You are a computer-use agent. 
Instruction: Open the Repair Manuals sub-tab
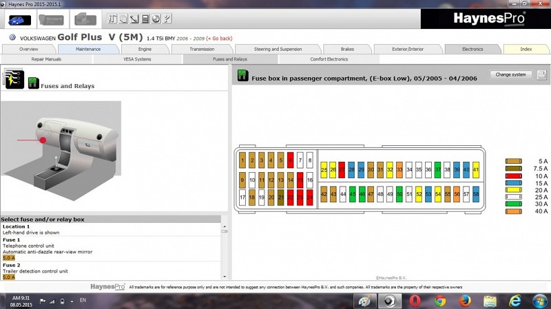point(46,59)
